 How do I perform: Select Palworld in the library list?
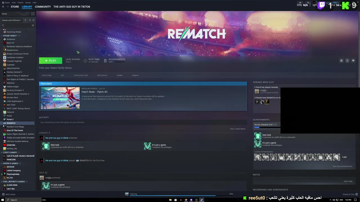(x=10, y=112)
